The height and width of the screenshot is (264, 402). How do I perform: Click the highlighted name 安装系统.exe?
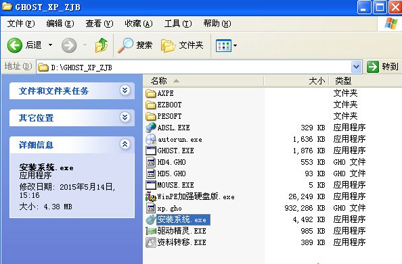[x=183, y=219]
